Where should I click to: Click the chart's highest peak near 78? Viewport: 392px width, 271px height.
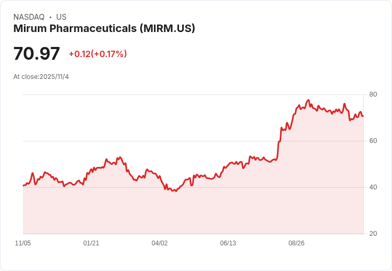[308, 100]
